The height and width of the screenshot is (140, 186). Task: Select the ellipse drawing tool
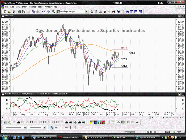point(128,122)
